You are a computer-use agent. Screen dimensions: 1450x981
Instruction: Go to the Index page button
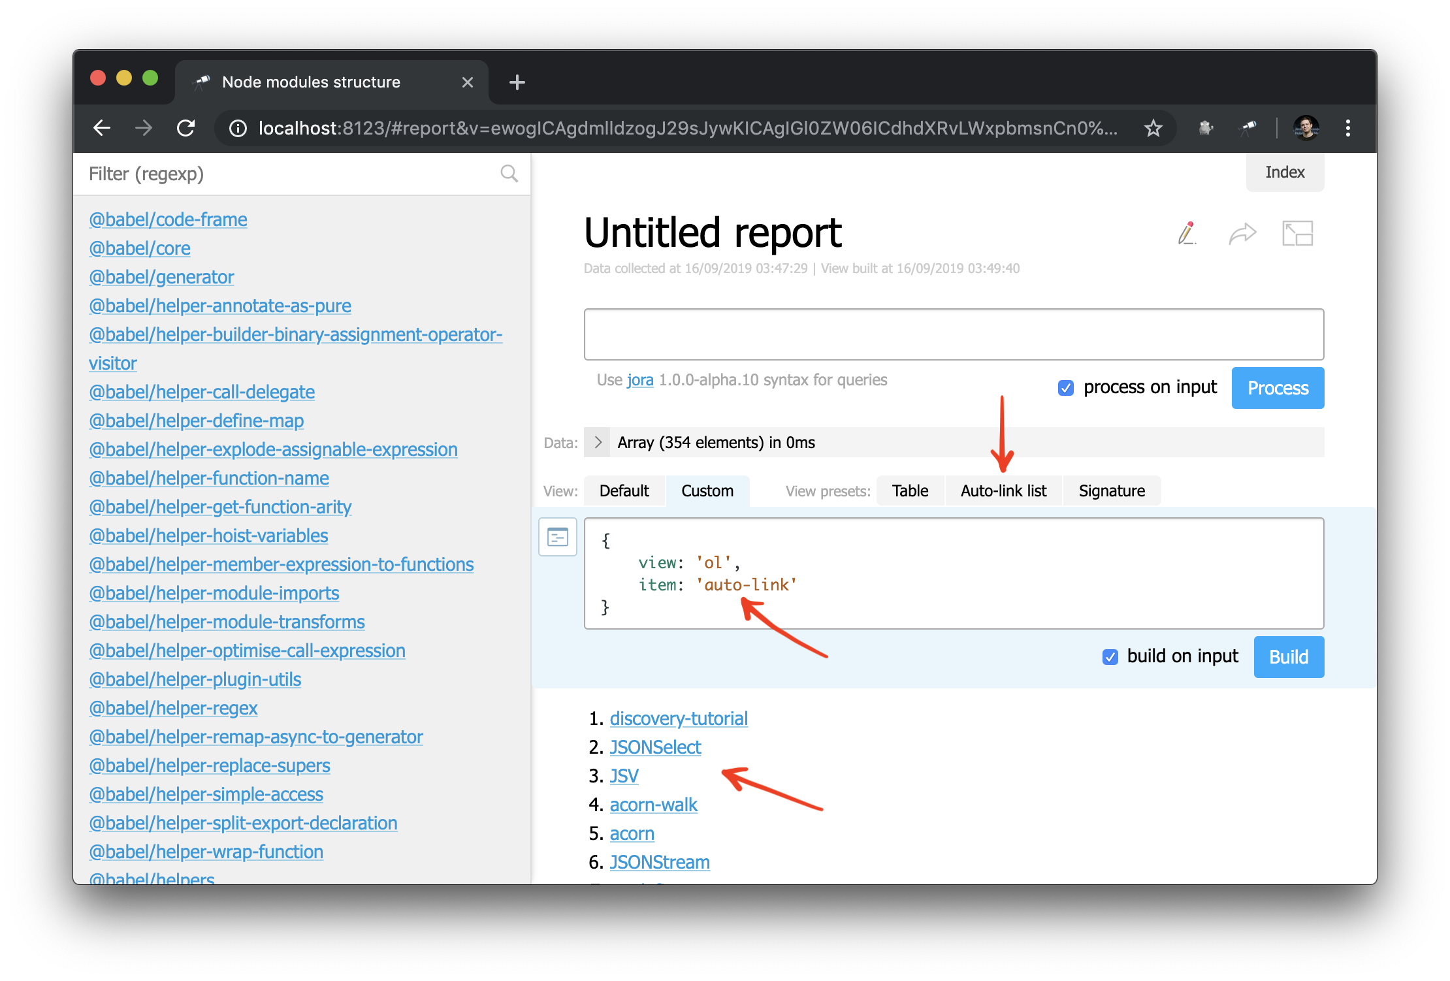1284,172
